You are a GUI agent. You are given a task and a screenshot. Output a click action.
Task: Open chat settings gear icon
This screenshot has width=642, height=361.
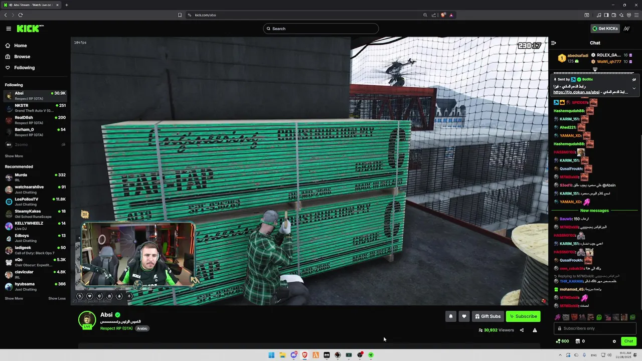(x=614, y=341)
